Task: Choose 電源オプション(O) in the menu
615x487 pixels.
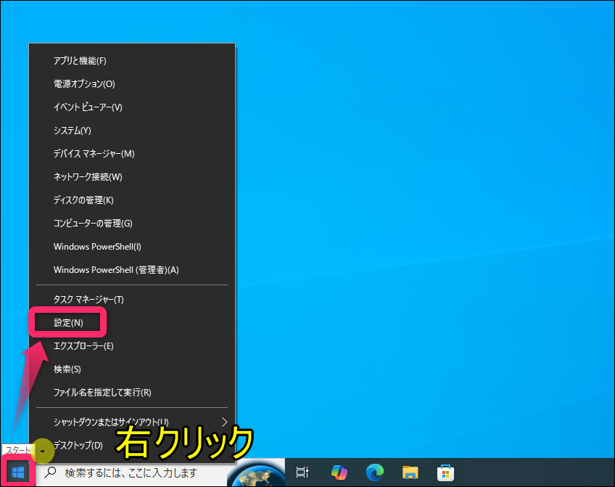Action: pos(84,84)
